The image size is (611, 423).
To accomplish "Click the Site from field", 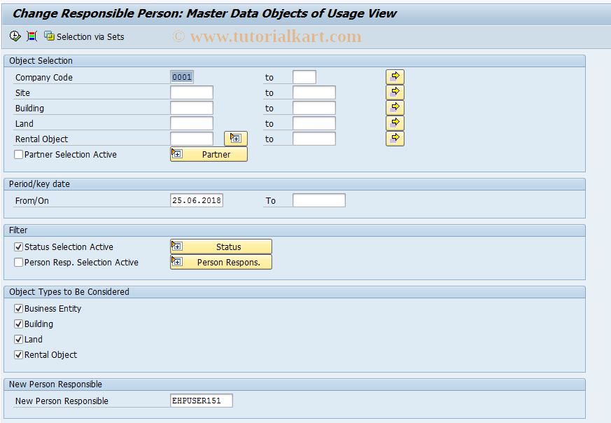I will click(x=192, y=92).
